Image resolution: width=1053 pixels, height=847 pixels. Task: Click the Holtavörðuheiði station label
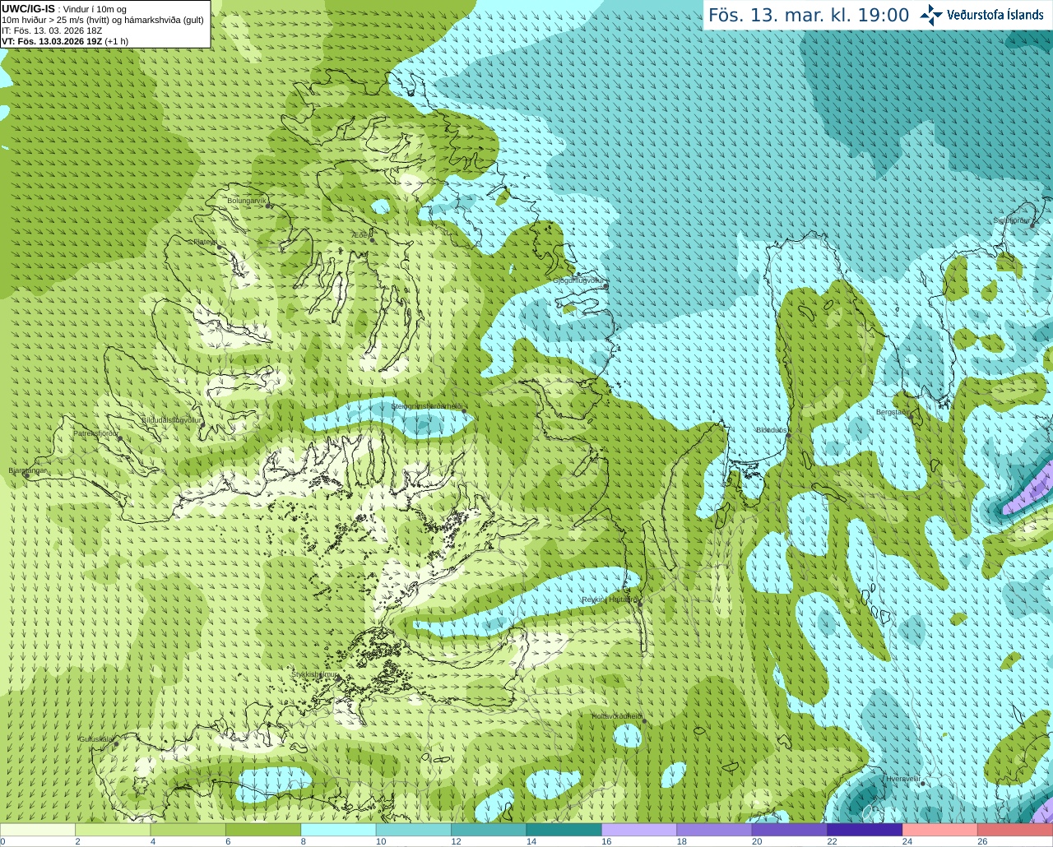617,716
